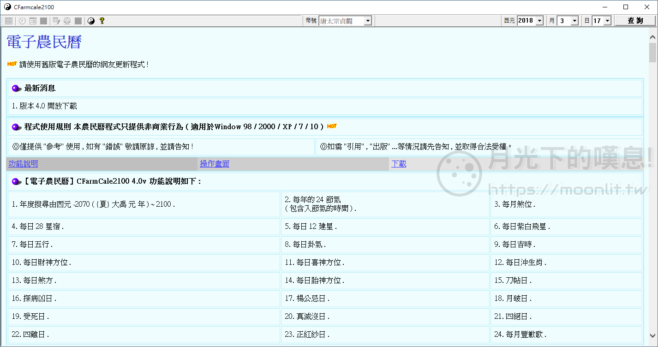Open the 操作畫面 screenshots link
Screen dimensions: 658x347
[x=215, y=163]
